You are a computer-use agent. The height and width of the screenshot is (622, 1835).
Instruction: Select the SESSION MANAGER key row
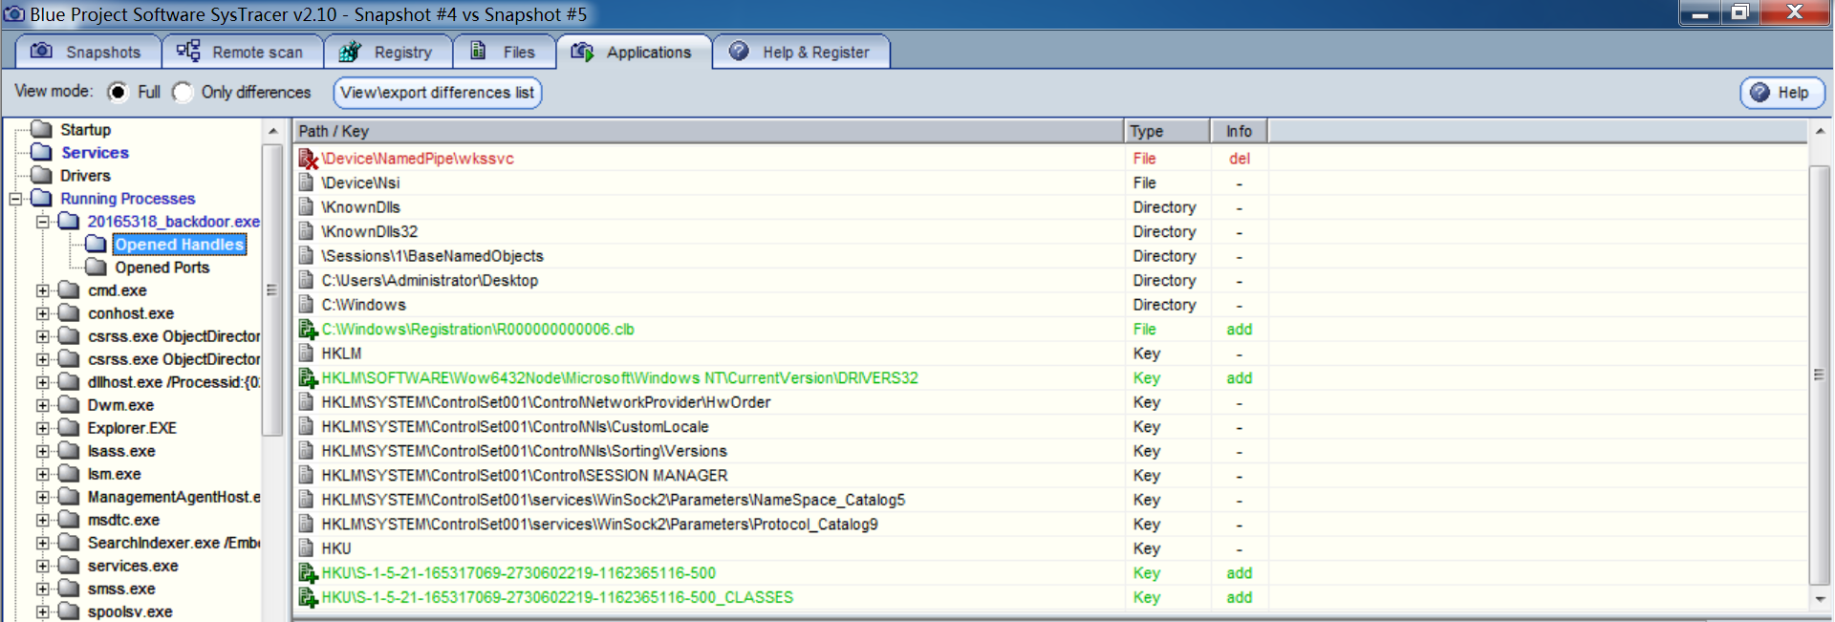pos(1050,476)
